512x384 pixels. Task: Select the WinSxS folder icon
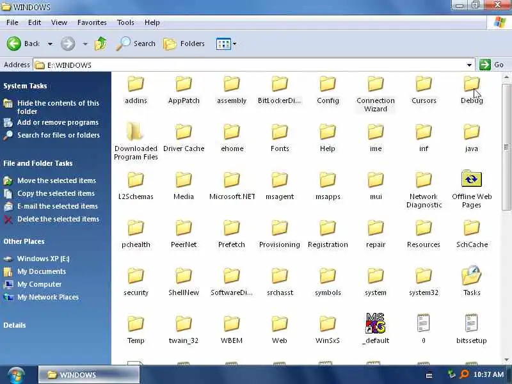click(328, 324)
